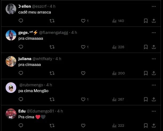
Task: Open the @rubrmengo profile handle
Action: (x=32, y=85)
